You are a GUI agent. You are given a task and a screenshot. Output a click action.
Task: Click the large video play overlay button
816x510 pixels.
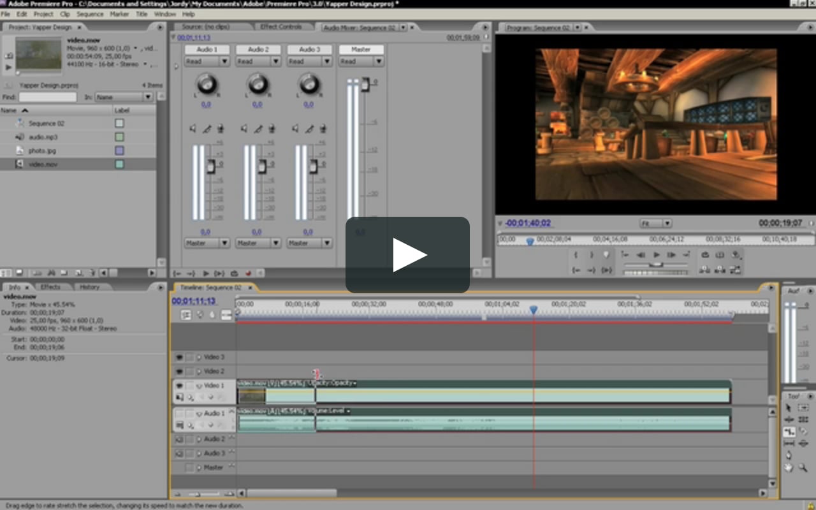pyautogui.click(x=408, y=255)
